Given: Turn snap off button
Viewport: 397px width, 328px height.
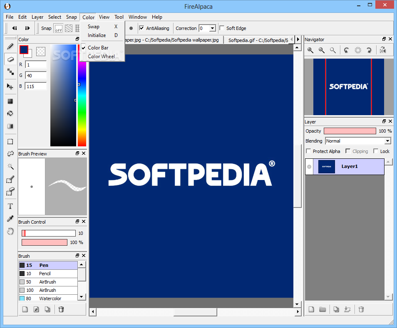Looking at the screenshot, I should click(59, 28).
